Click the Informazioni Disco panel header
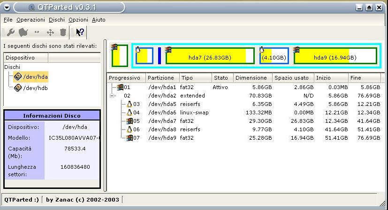Viewport: 388px width, 210px height. click(52, 115)
